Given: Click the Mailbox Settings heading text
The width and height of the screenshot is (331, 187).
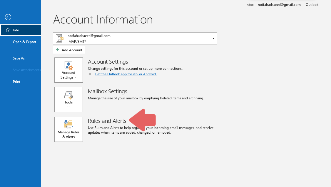Looking at the screenshot, I should pos(108,91).
